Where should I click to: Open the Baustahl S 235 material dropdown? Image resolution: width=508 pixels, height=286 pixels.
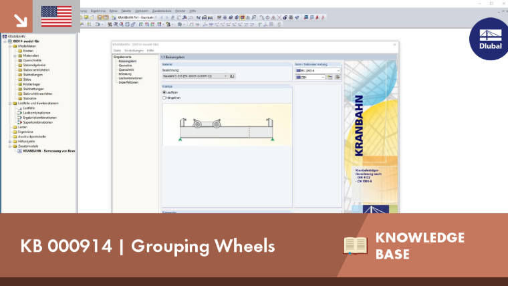click(195, 76)
